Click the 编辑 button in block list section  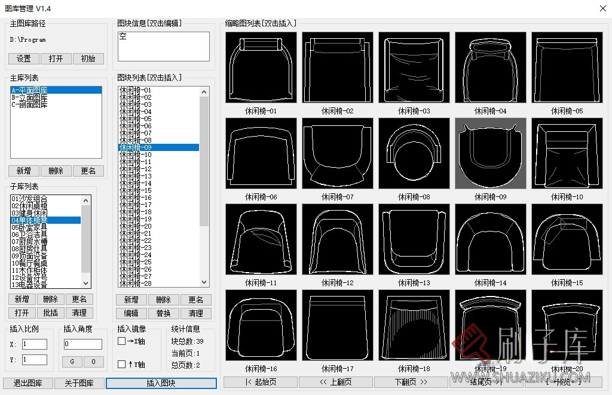[131, 313]
